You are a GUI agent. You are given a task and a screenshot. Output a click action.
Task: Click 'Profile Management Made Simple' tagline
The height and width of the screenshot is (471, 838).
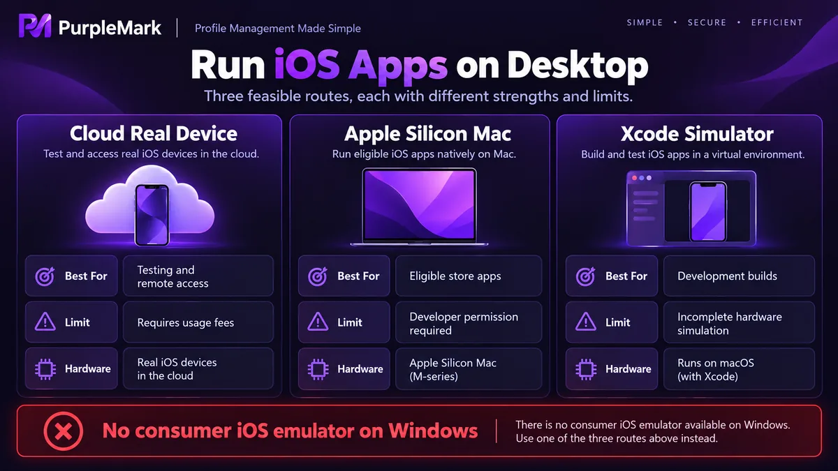(278, 29)
